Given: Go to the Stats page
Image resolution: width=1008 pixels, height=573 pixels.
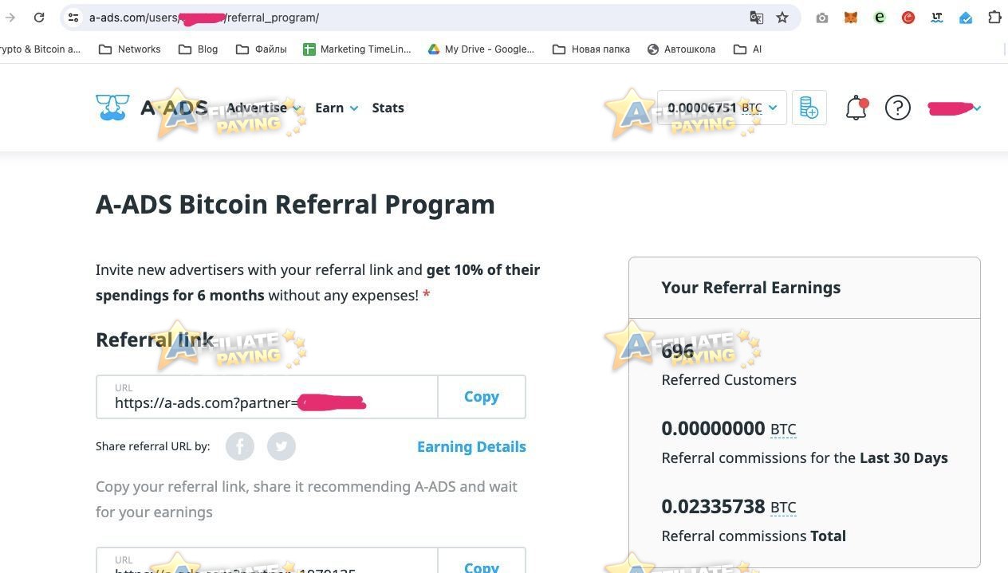Looking at the screenshot, I should tap(388, 108).
